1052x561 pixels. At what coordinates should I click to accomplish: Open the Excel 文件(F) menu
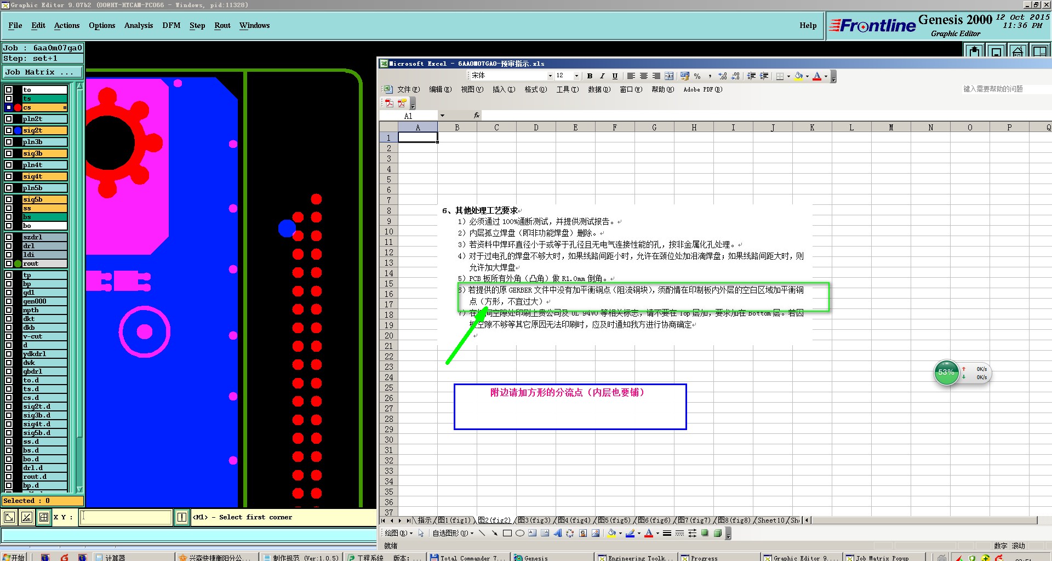click(x=408, y=89)
